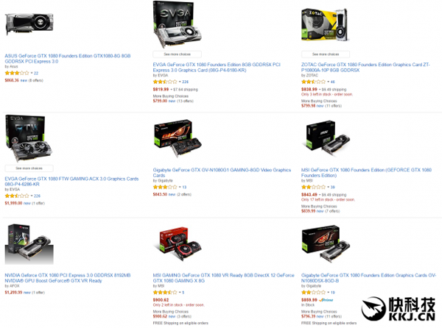442x328 pixels.
Task: Open the EVGA FTW GAMING card product image
Action: (x=29, y=138)
